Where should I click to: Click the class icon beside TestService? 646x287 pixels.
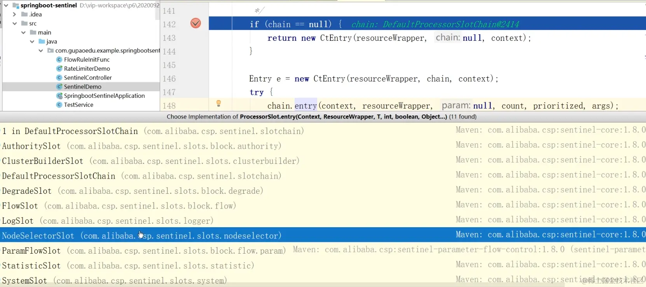tap(59, 105)
